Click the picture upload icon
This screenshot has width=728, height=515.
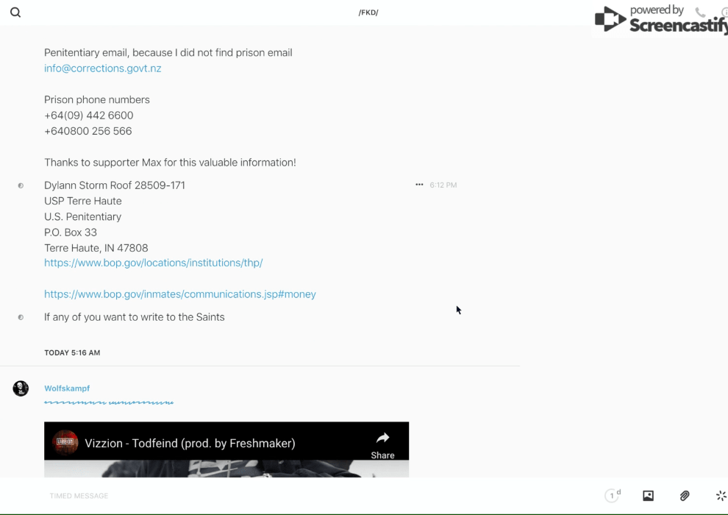tap(648, 496)
